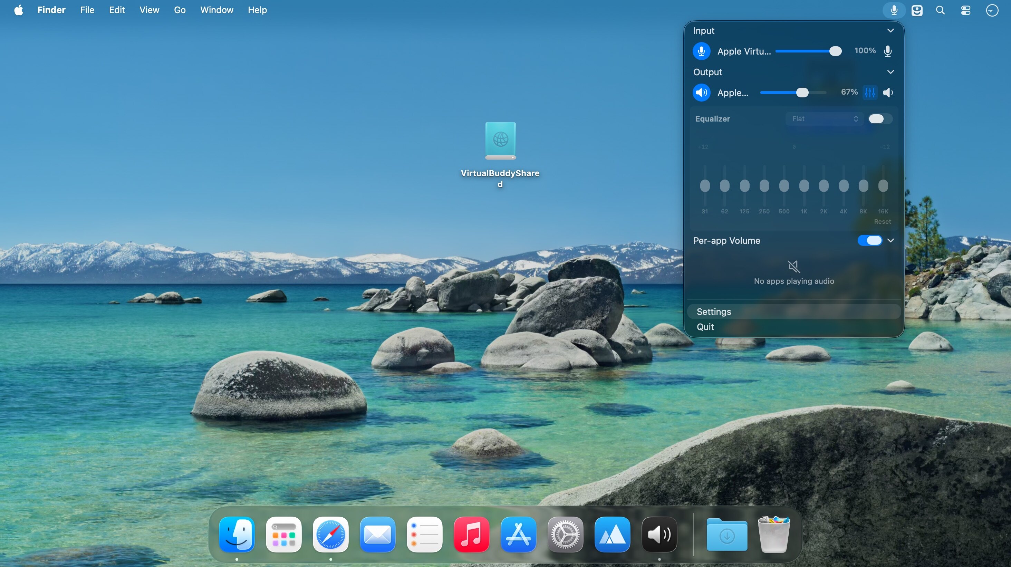
Task: Open App Store from the Dock
Action: coord(519,535)
